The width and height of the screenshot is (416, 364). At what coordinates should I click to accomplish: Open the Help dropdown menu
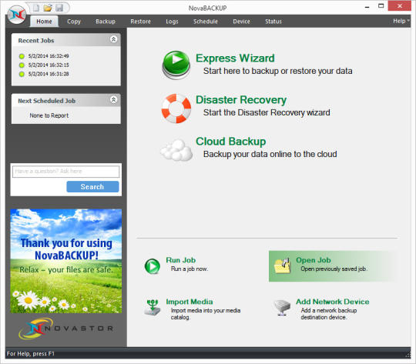tap(401, 21)
